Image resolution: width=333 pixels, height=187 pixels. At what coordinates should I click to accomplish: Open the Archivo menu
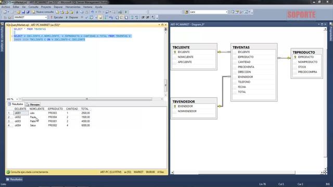pos(6,7)
